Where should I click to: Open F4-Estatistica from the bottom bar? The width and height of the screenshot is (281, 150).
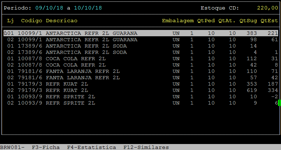(92, 147)
